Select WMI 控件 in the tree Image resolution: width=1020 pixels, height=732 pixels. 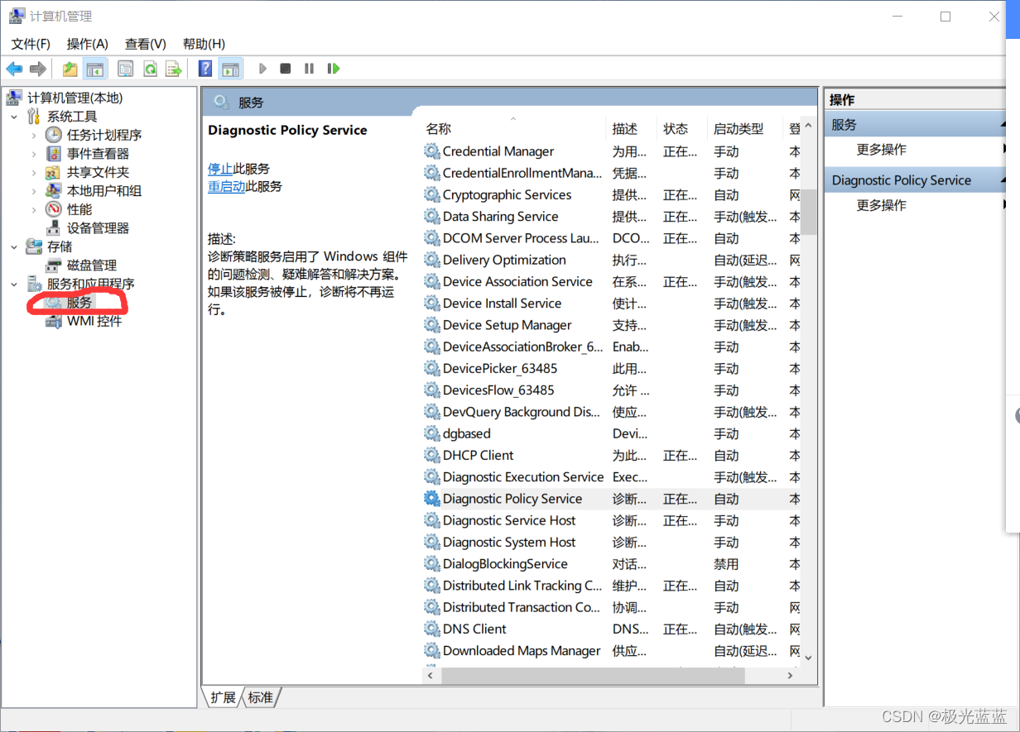[x=94, y=321]
